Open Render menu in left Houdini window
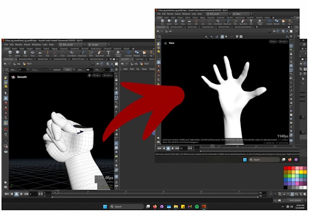Image resolution: width=309 pixels, height=216 pixels. (x=19, y=44)
